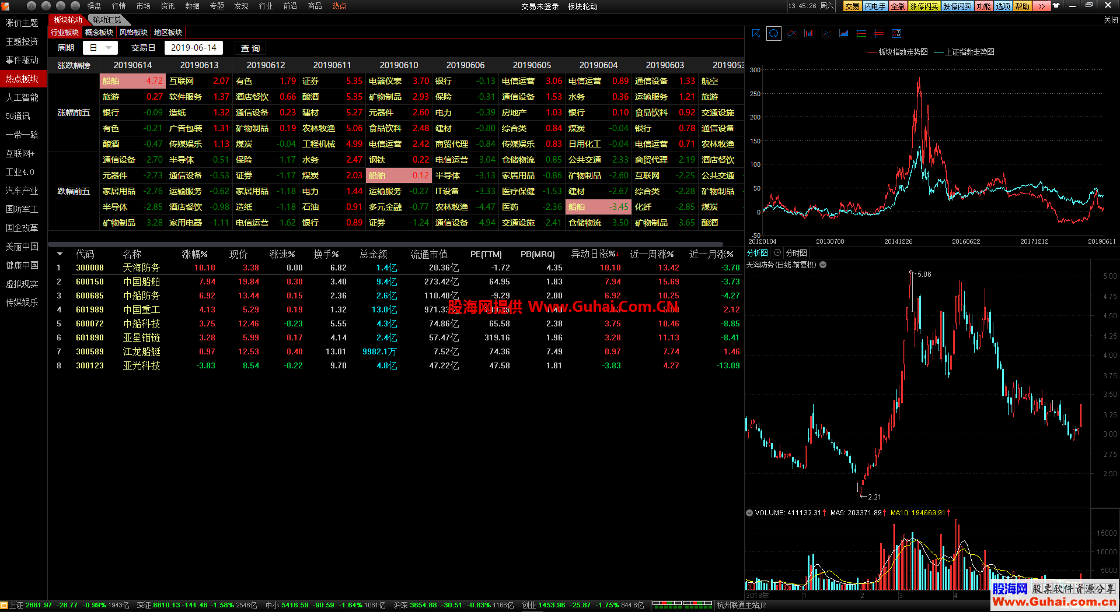Click the horizontal grid lines icon

[x=879, y=33]
